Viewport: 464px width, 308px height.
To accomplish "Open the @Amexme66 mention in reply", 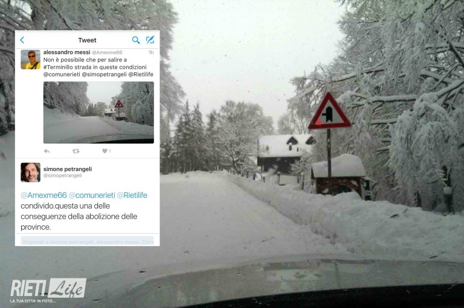I will click(43, 195).
